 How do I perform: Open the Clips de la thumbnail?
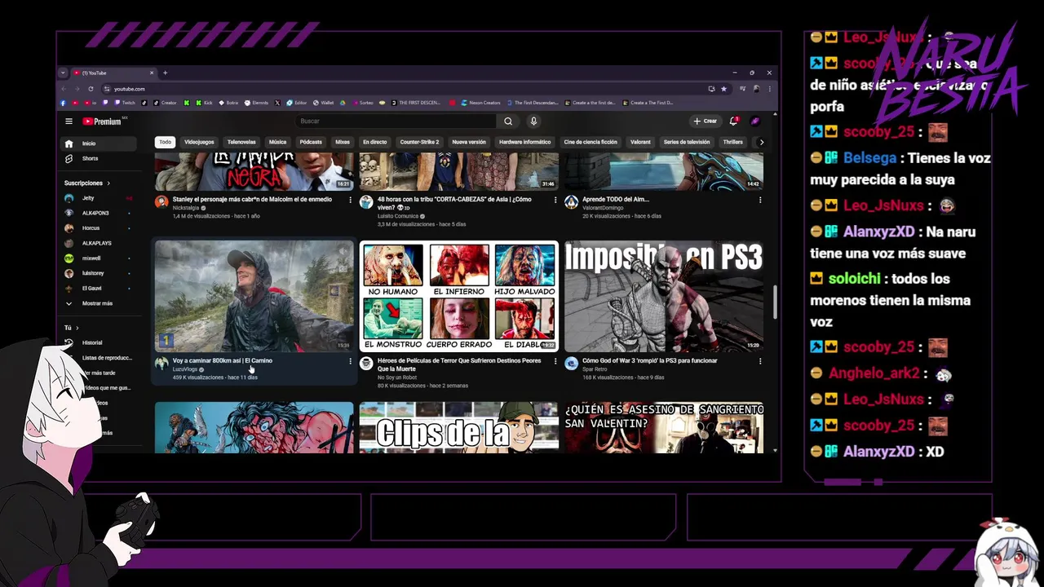click(459, 427)
